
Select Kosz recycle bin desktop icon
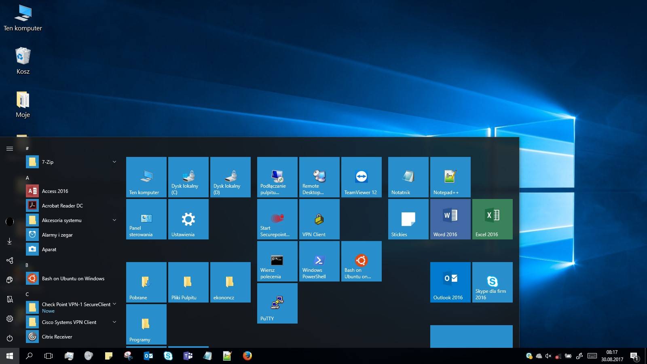point(23,61)
